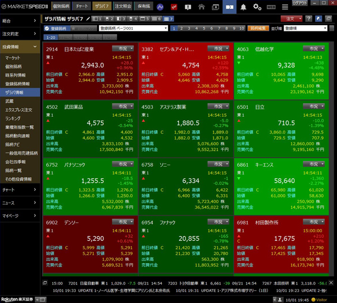Select the 登録銘柄 toggle button
This screenshot has width=337, height=303.
57,29
